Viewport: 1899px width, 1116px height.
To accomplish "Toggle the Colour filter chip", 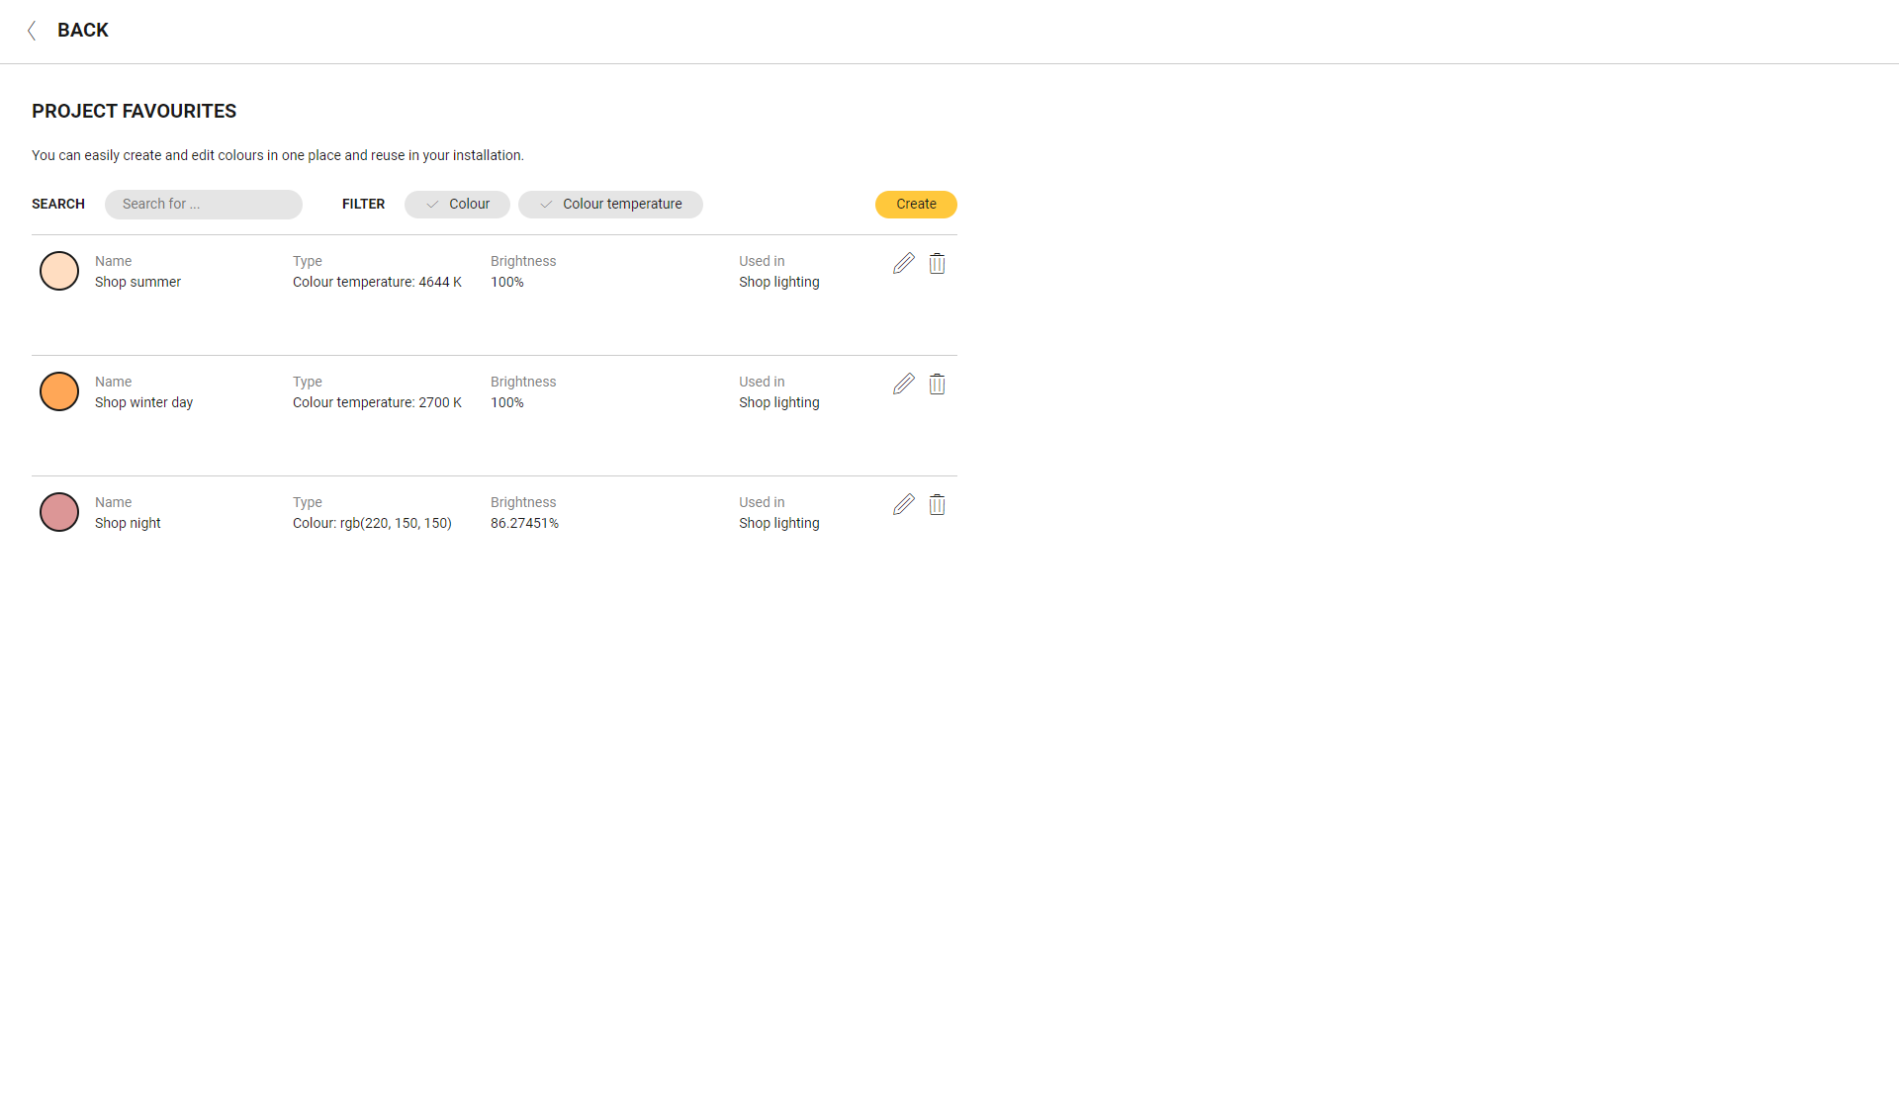I will click(457, 204).
